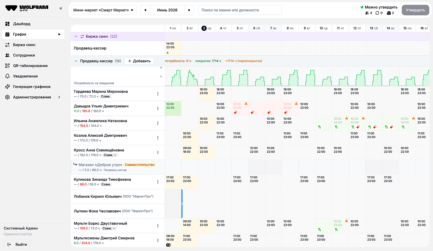Viewport: 433px width, 251px height.
Task: Click the employees count icon showing 4
Action: tap(367, 13)
